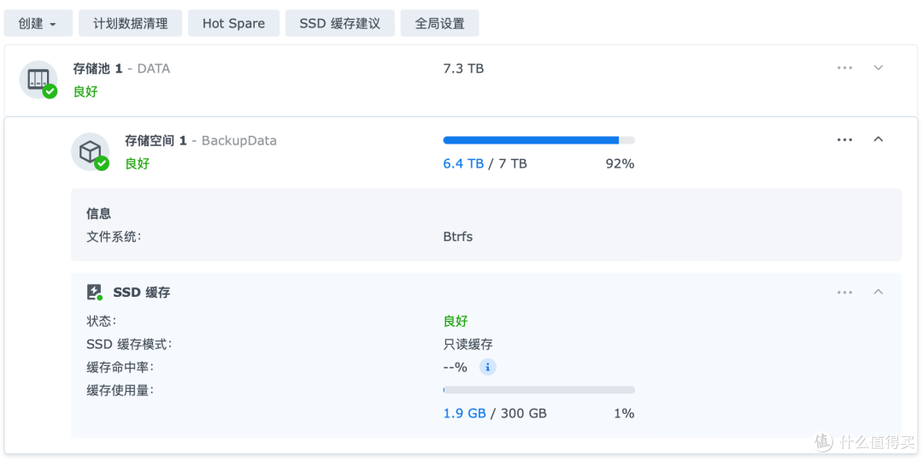Click the 只读缓存 cache mode value

coord(468,345)
